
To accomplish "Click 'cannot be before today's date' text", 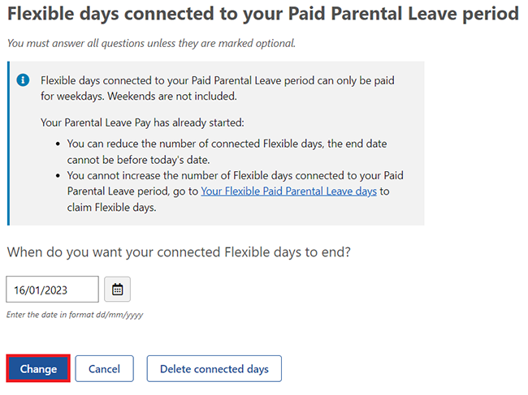I will (138, 160).
